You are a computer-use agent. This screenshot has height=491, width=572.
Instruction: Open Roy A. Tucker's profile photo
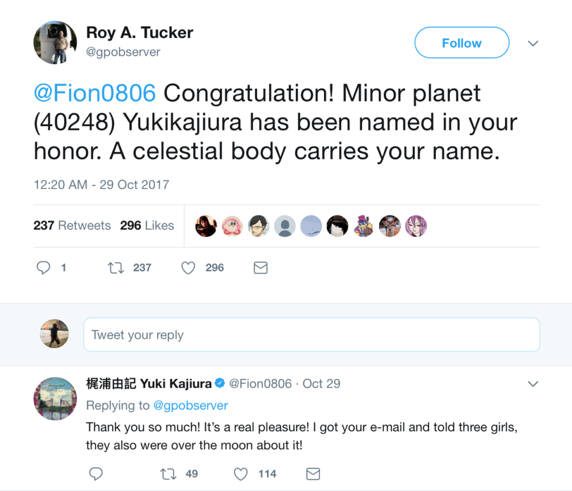(x=55, y=43)
